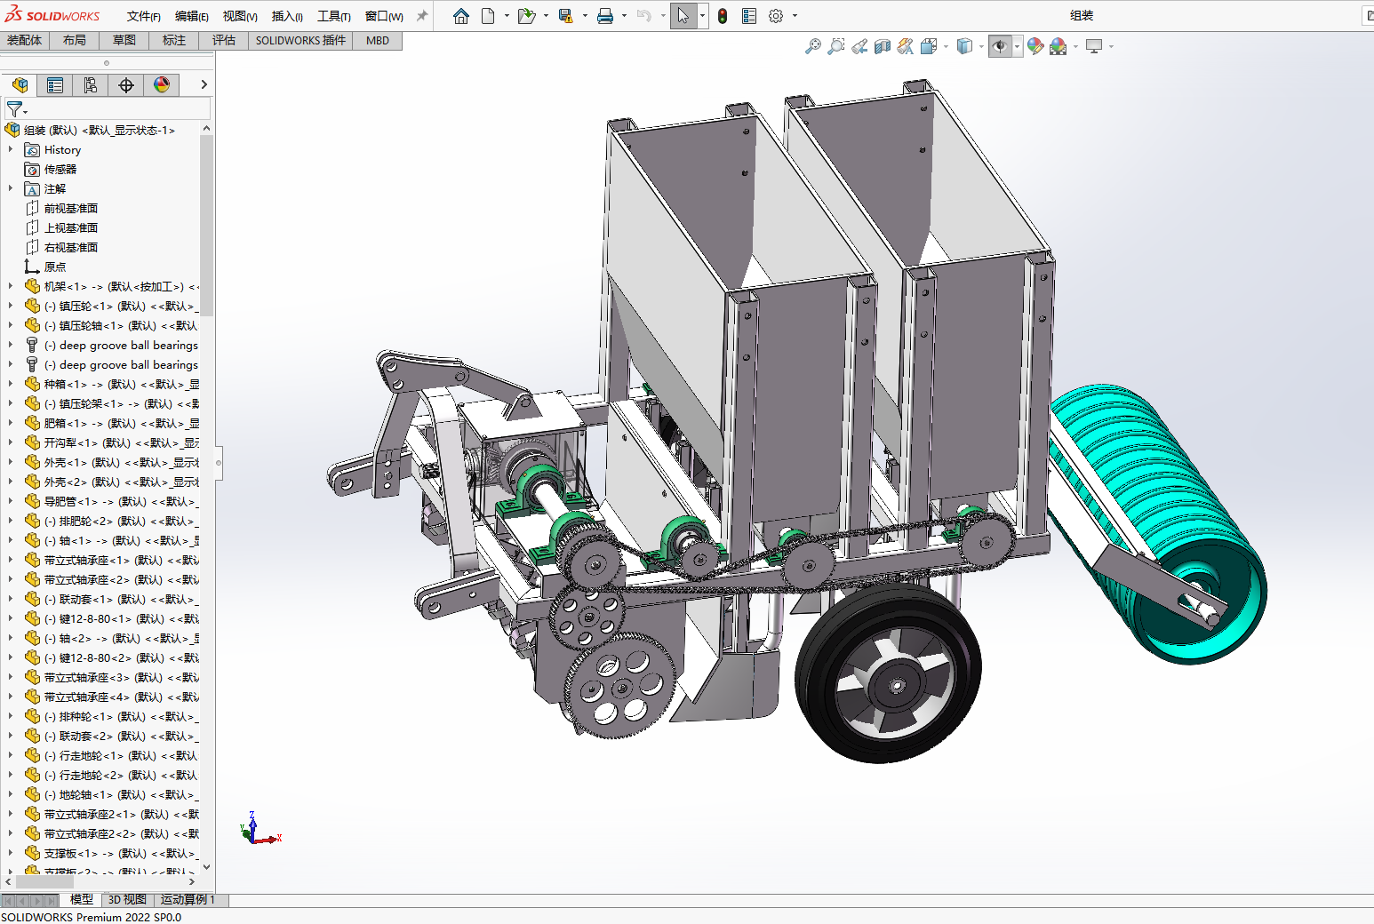Switch to the 评估 ribbon tab
This screenshot has width=1374, height=924.
pos(224,40)
